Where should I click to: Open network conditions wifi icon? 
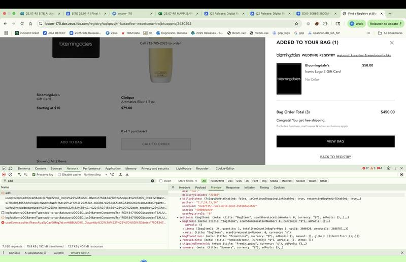click(x=112, y=174)
